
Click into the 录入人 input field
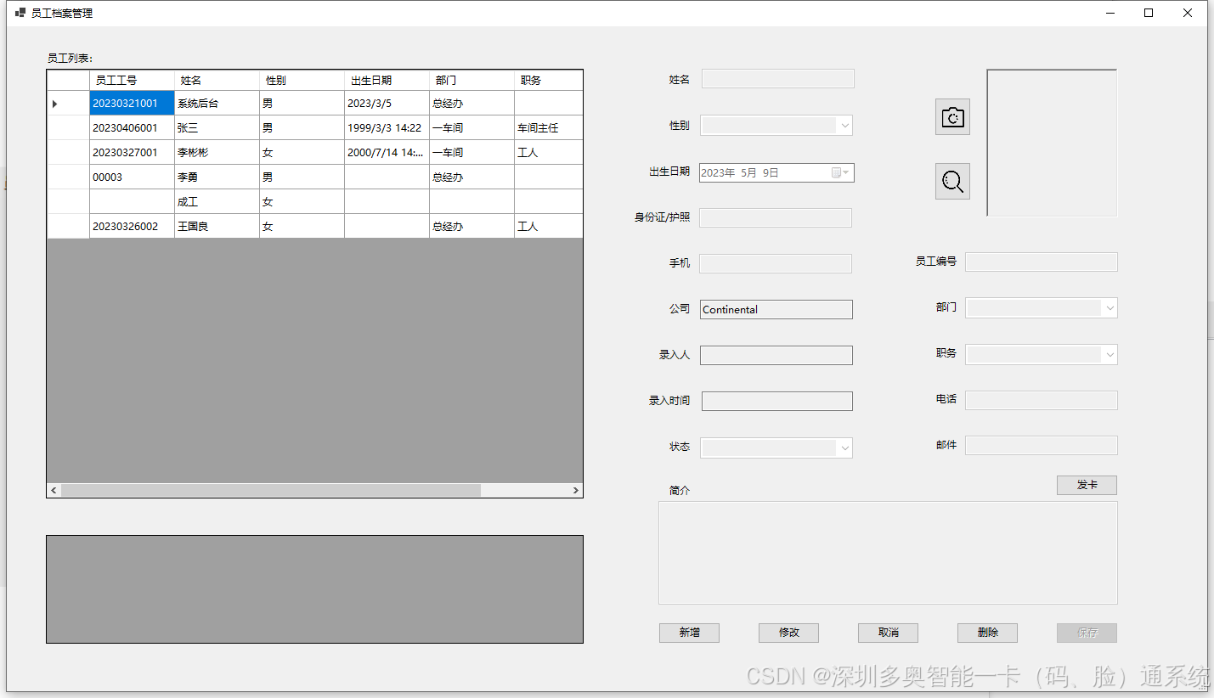[776, 355]
